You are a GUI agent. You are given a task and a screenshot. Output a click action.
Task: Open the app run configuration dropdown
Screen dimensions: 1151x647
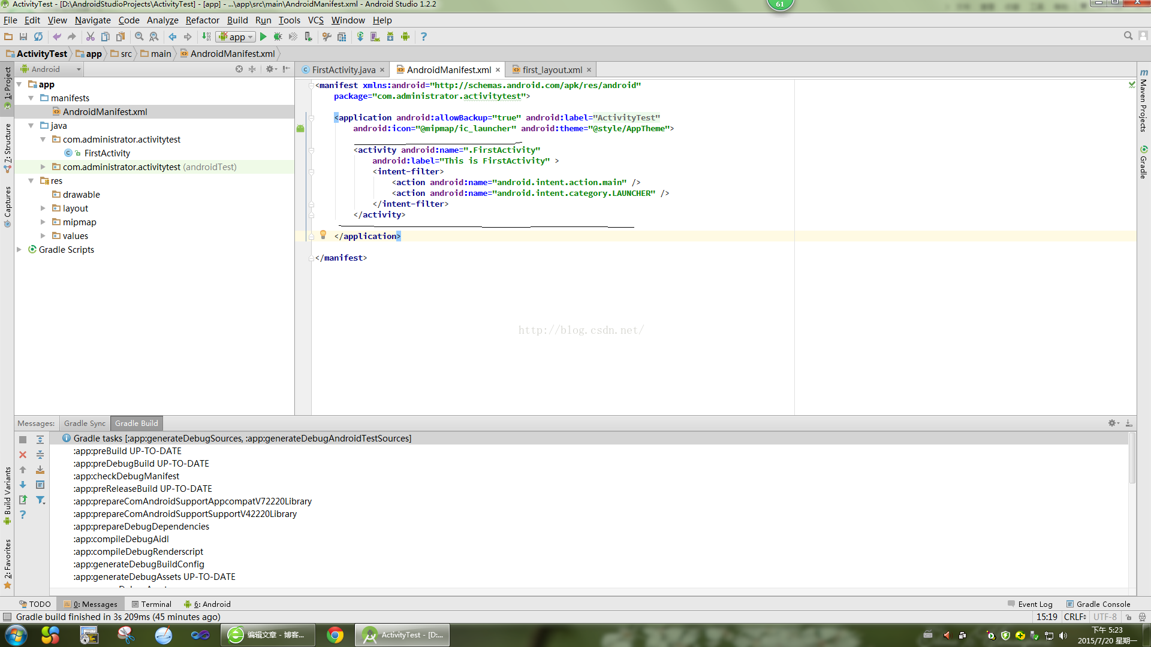click(236, 37)
